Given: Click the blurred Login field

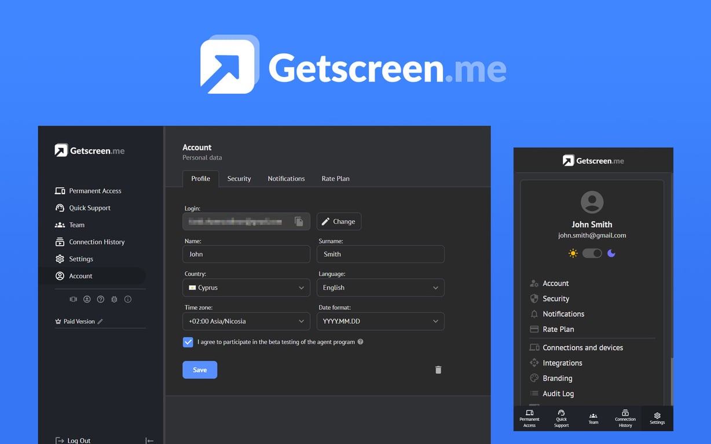Looking at the screenshot, I should [246, 221].
